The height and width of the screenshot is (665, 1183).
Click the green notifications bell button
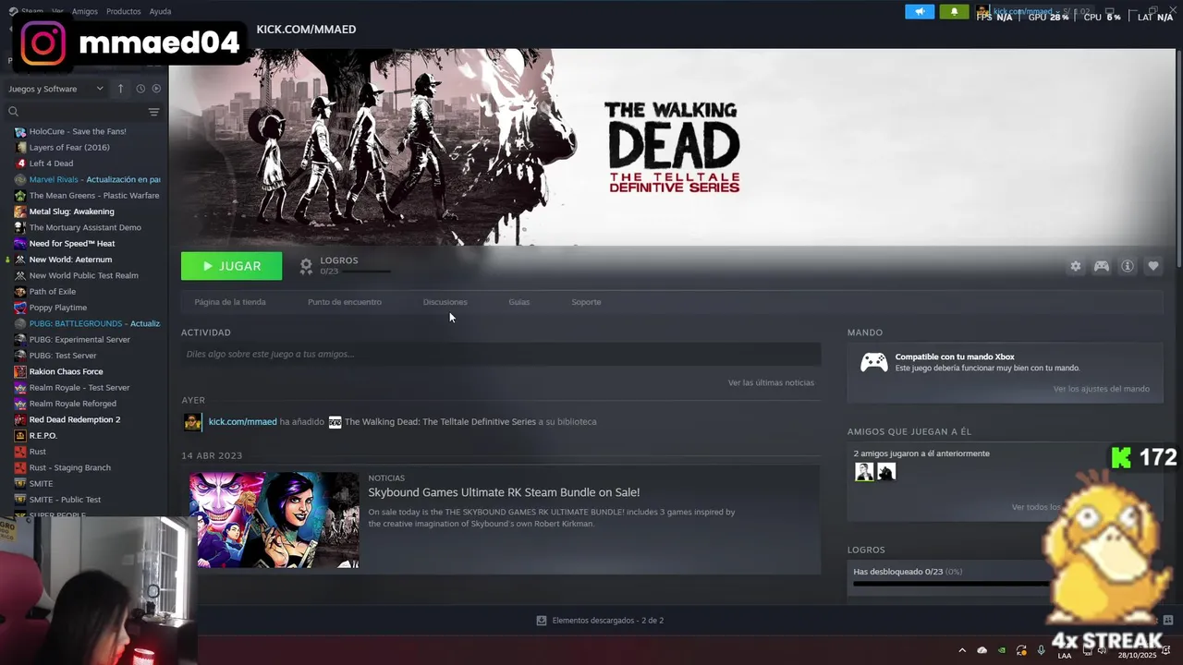(x=955, y=12)
